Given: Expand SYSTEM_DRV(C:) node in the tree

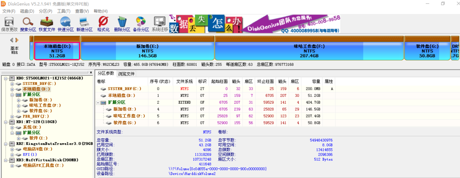Looking at the screenshot, I should [x=12, y=84].
